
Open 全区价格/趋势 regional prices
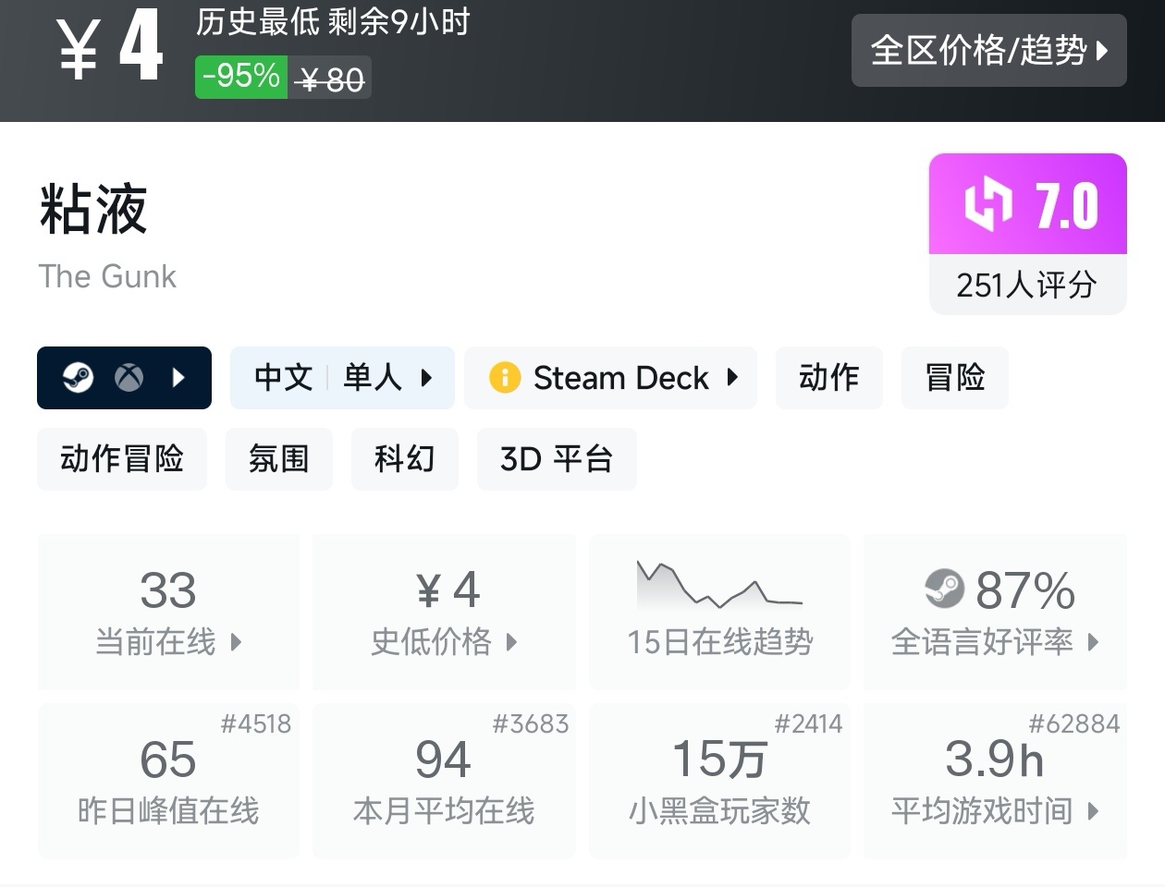point(988,51)
